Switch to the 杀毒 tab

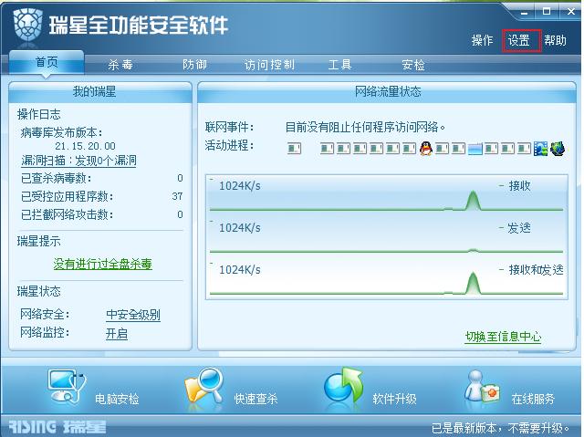click(x=120, y=65)
